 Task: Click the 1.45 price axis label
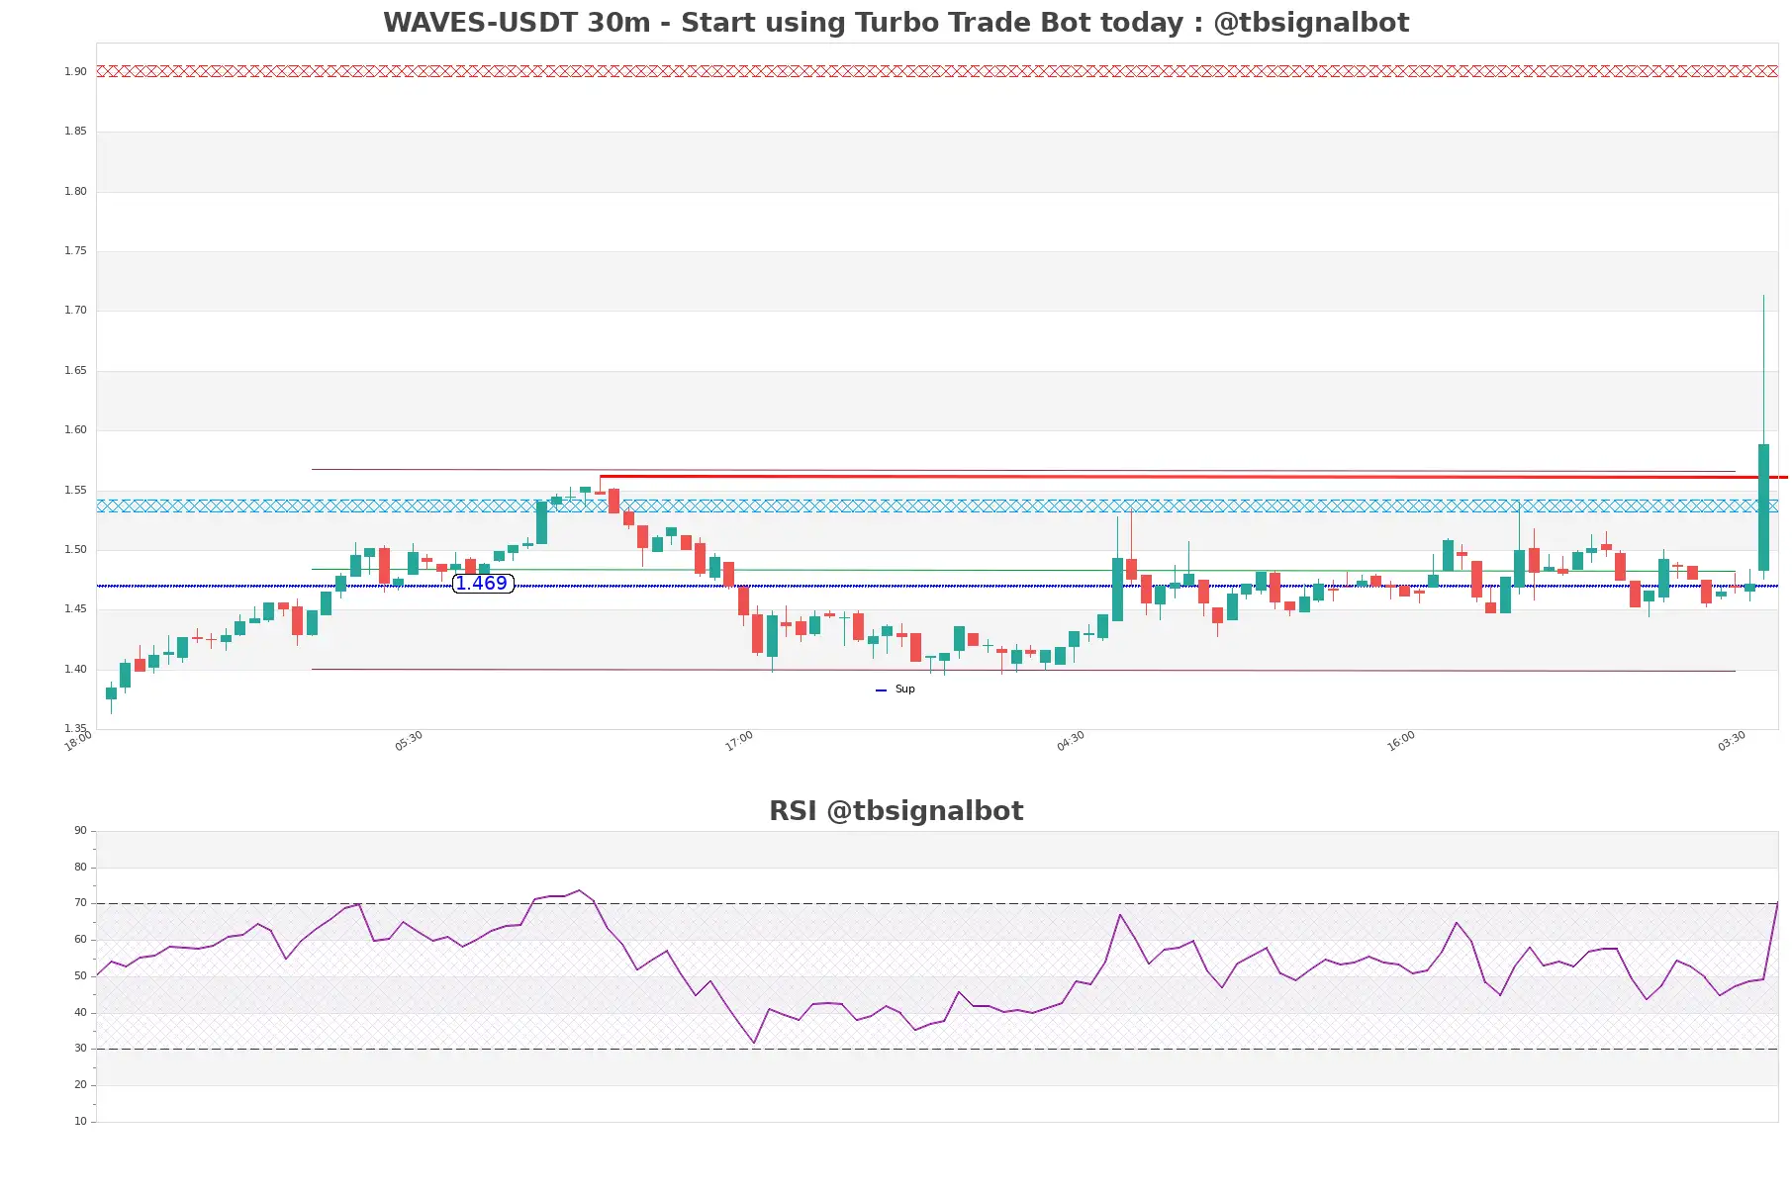pos(75,609)
